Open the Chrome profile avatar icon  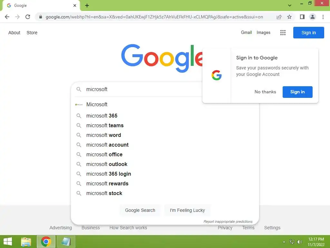click(x=313, y=17)
